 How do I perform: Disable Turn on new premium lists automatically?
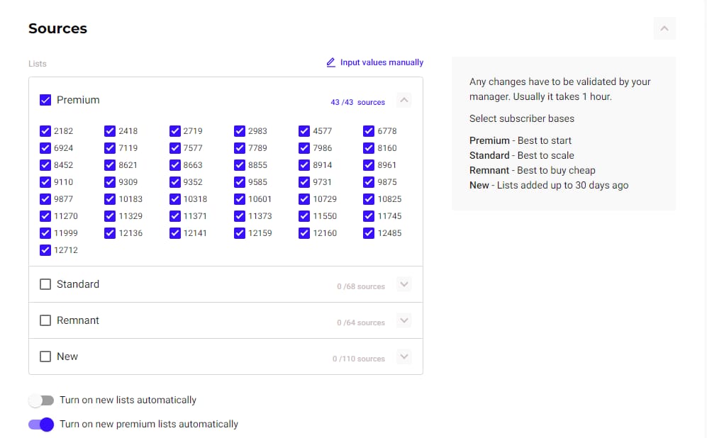(x=41, y=425)
